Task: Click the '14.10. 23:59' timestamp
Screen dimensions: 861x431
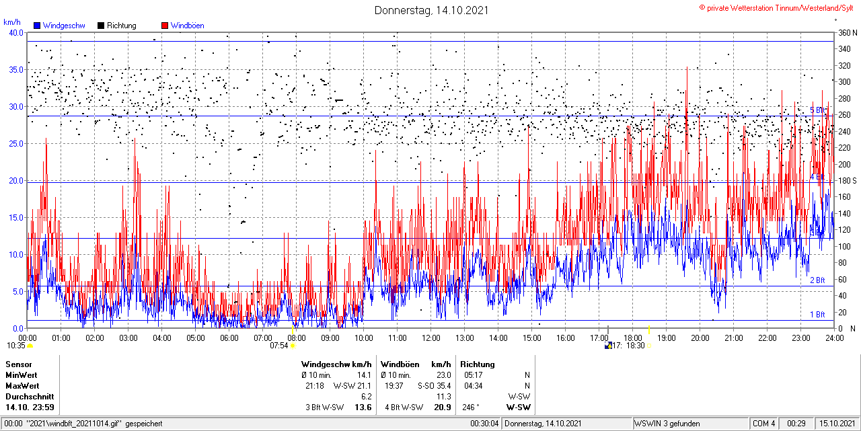Action: pos(30,407)
